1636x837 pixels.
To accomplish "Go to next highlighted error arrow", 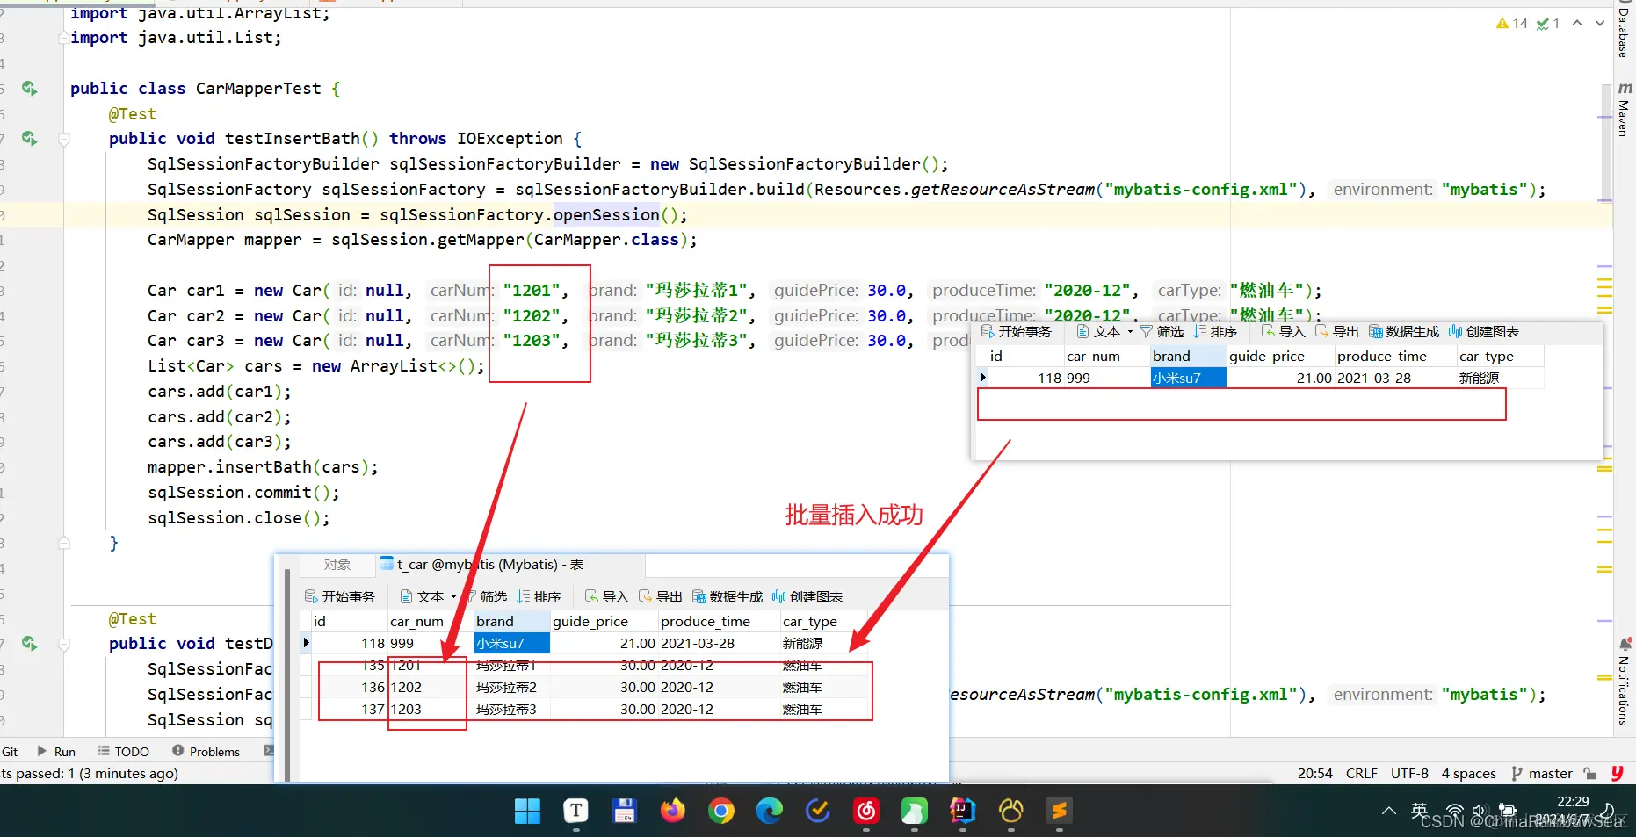I will [x=1600, y=24].
